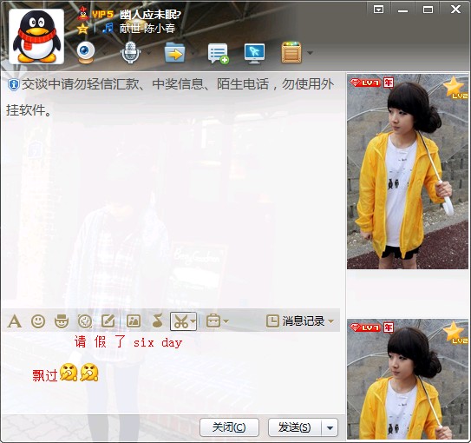Click the penguin avatar of the contact
The width and height of the screenshot is (471, 443).
pyautogui.click(x=36, y=36)
